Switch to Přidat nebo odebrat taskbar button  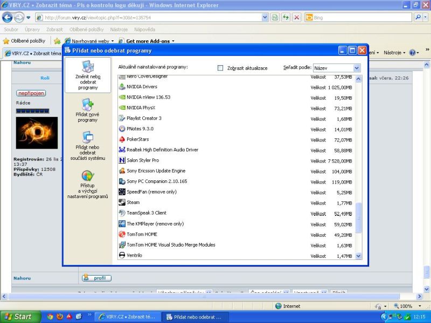[x=194, y=317]
